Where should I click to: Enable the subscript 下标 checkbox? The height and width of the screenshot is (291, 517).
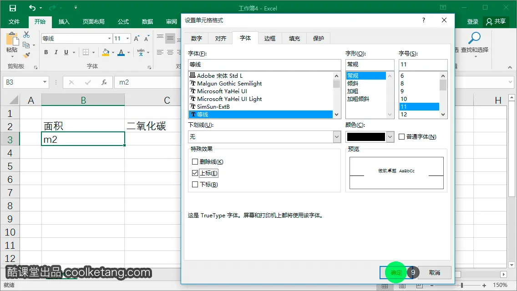point(195,184)
